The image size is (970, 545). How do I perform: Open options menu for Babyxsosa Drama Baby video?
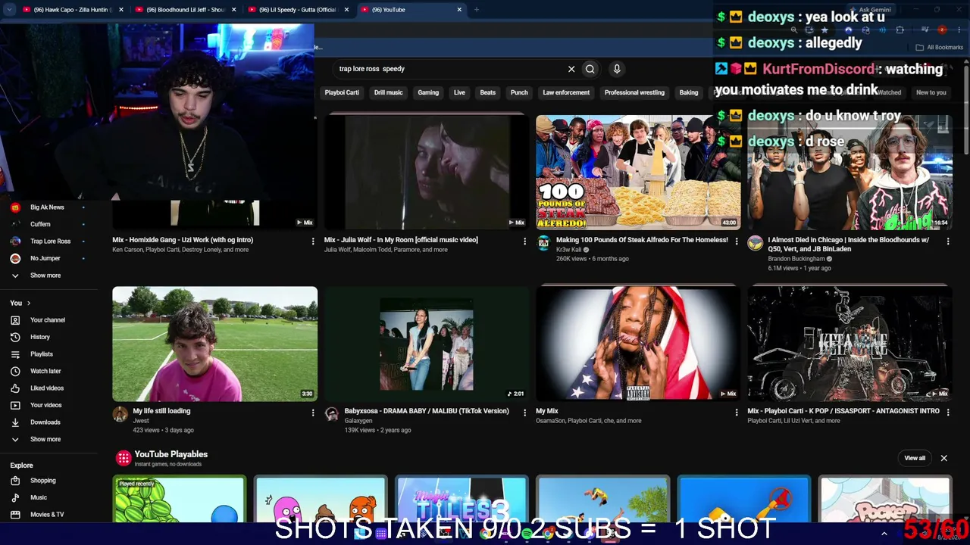pyautogui.click(x=524, y=413)
